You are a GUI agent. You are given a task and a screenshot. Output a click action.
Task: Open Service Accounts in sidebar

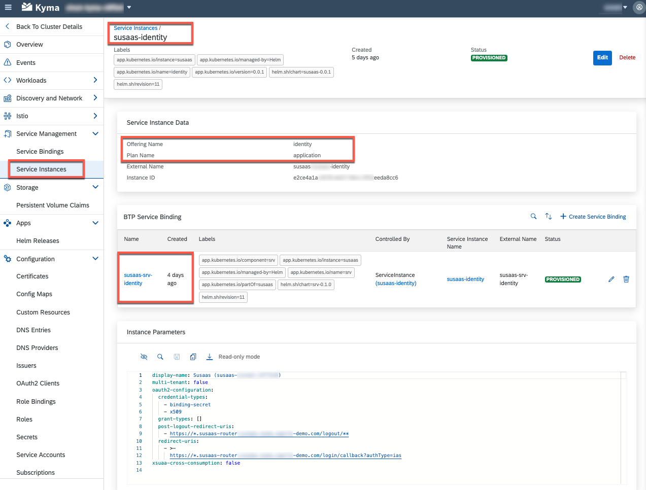tap(41, 455)
